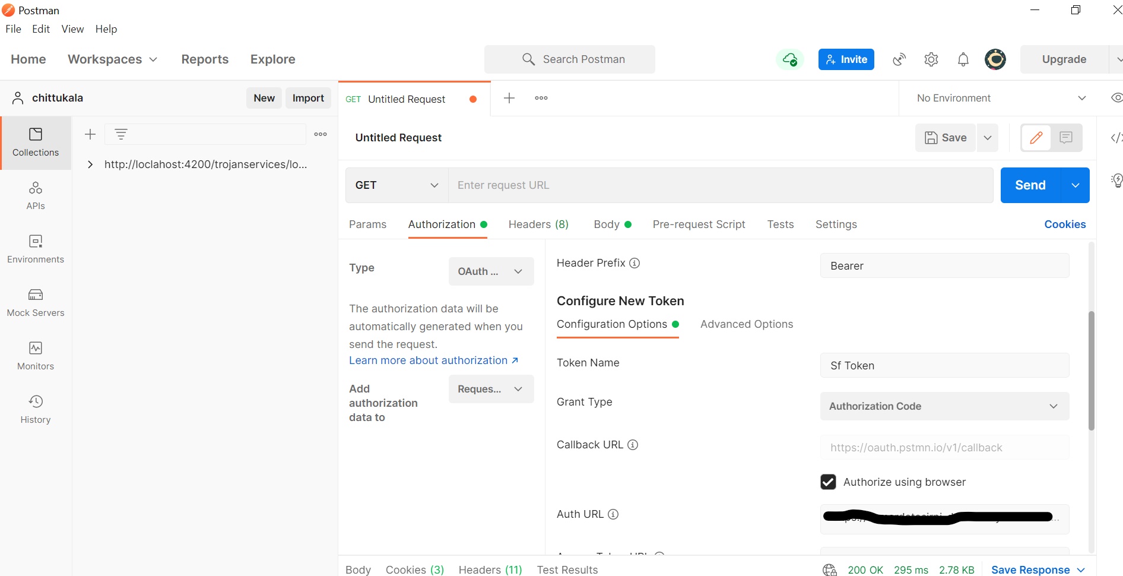Open the user avatar menu

pyautogui.click(x=995, y=59)
